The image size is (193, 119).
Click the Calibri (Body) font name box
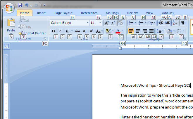click(x=68, y=23)
